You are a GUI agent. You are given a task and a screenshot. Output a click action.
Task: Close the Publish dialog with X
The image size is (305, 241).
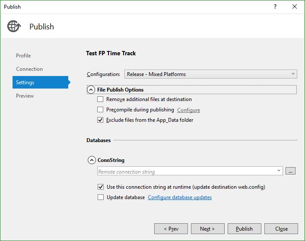click(x=295, y=6)
